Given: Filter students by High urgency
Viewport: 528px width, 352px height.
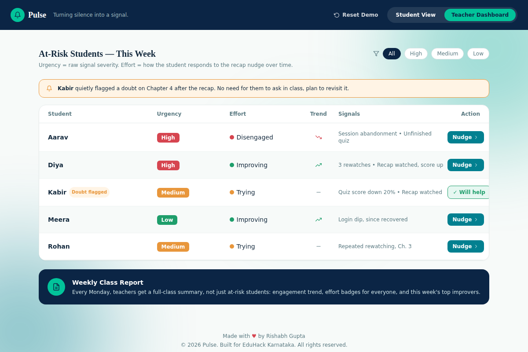Looking at the screenshot, I should coord(416,54).
